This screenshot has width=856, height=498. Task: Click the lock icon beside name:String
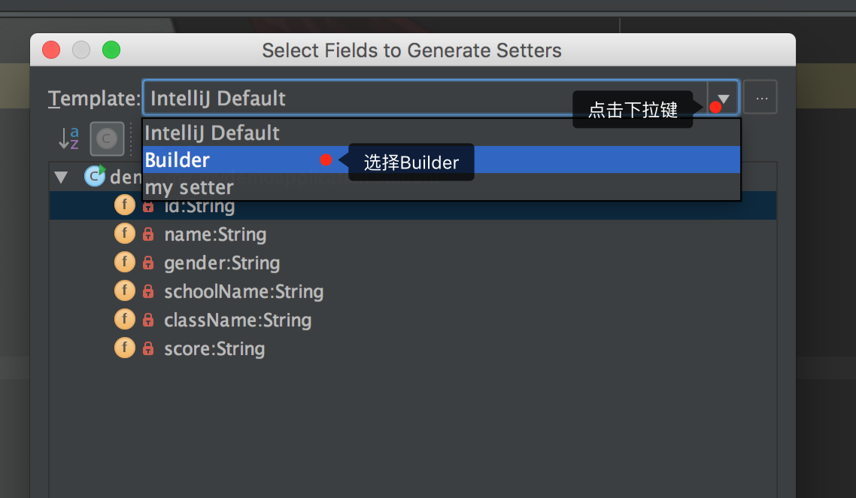[x=148, y=235]
